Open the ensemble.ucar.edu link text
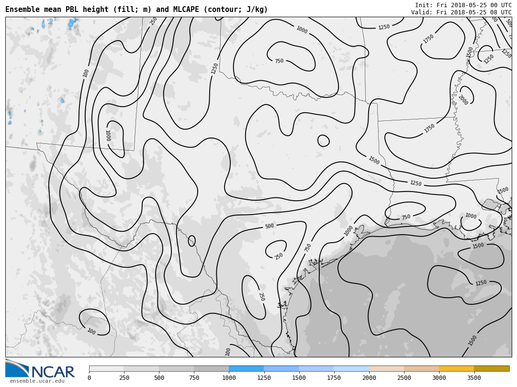The width and height of the screenshot is (517, 387). (x=37, y=381)
